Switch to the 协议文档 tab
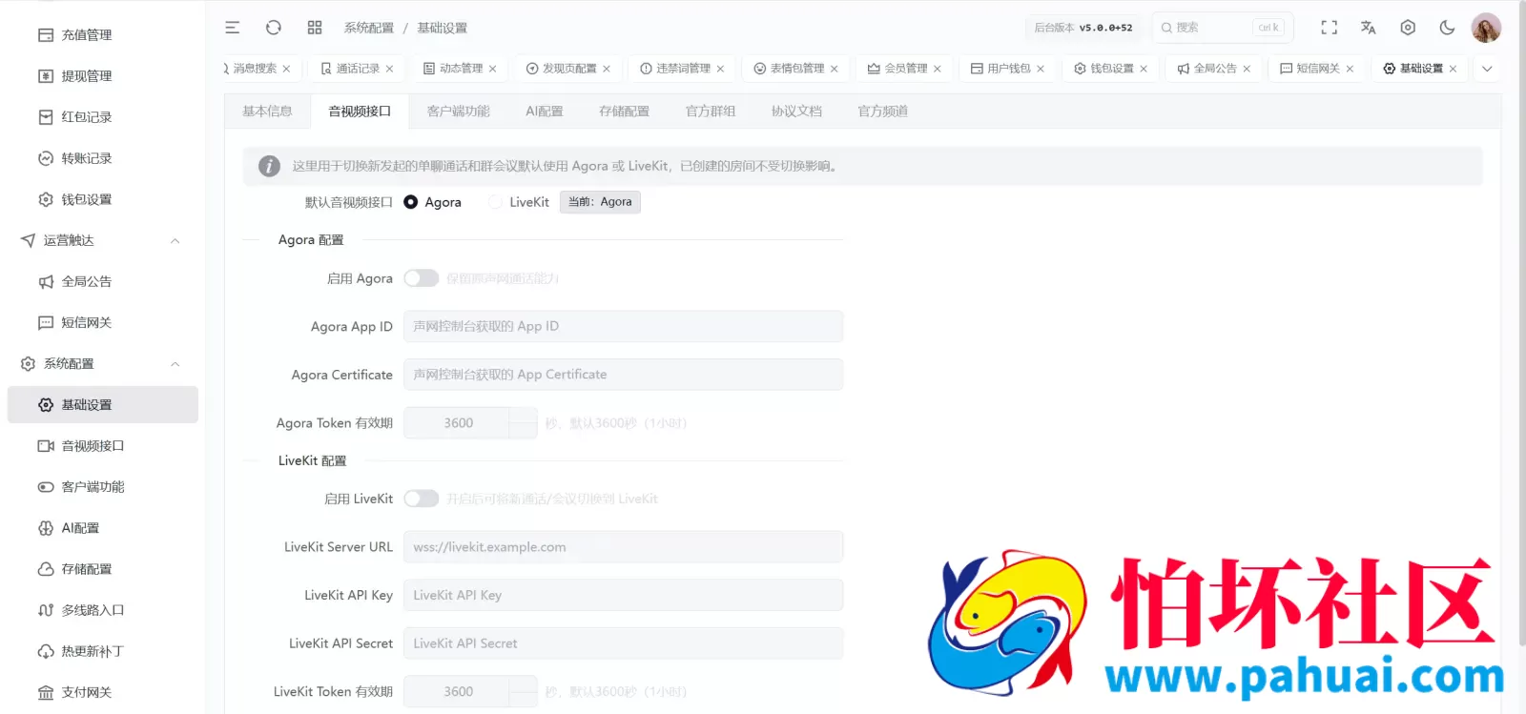Image resolution: width=1526 pixels, height=714 pixels. [796, 112]
